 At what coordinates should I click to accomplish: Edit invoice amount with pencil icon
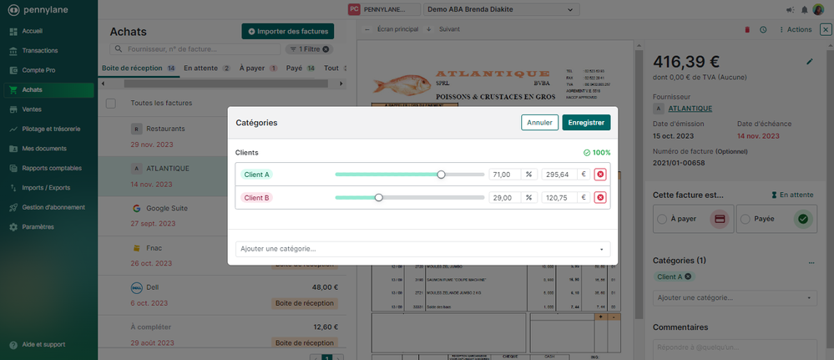[x=809, y=61]
